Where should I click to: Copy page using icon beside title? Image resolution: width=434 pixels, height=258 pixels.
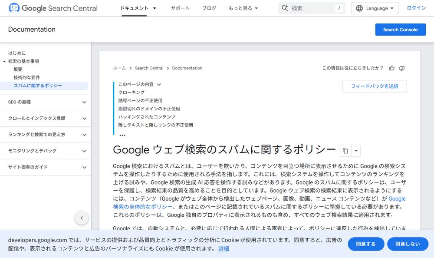click(x=345, y=151)
